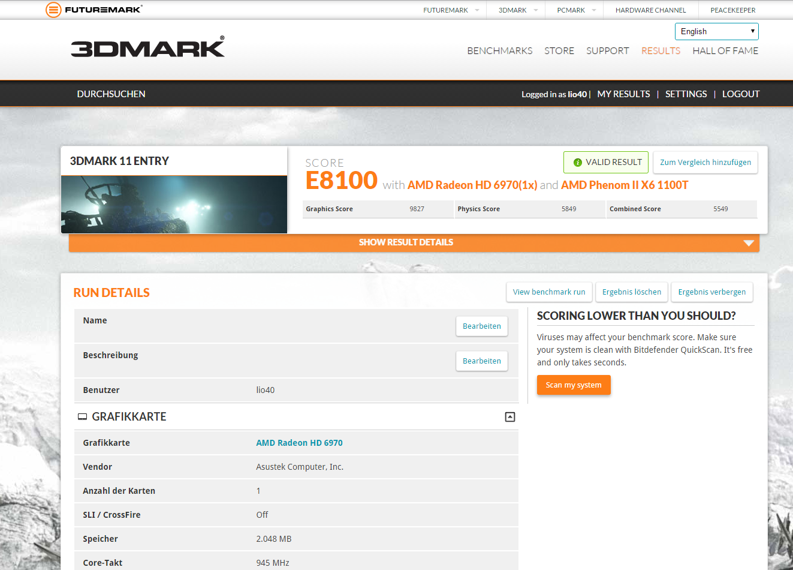Click AMD Phenom II X6 1100T text

pyautogui.click(x=625, y=185)
